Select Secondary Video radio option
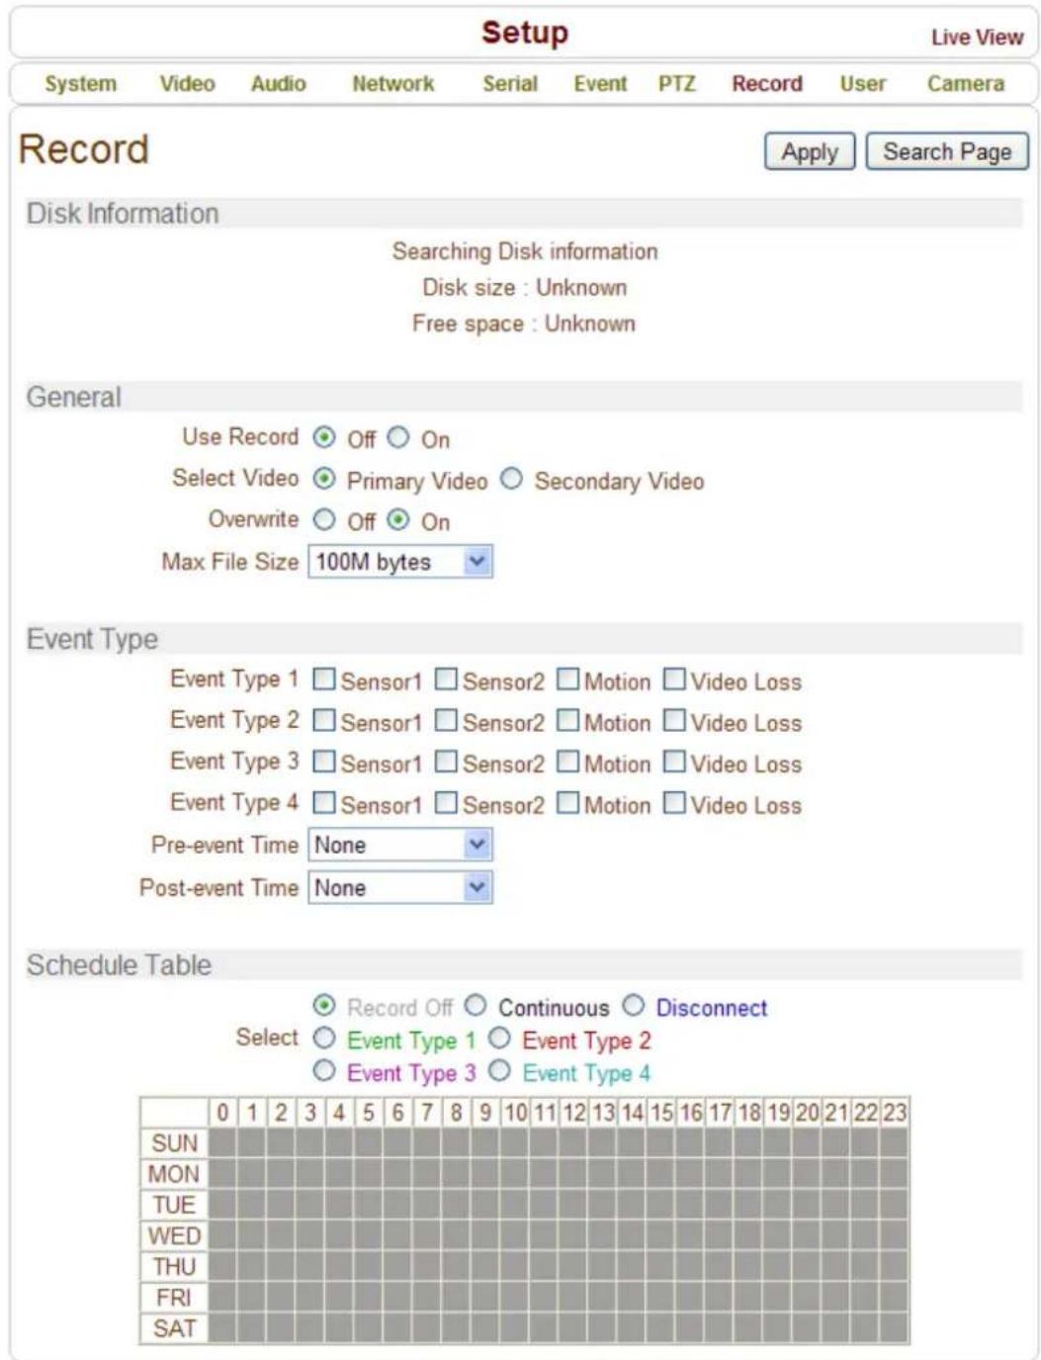 tap(511, 479)
